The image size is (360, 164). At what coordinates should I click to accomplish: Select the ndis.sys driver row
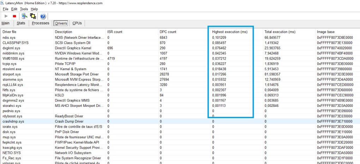coord(9,37)
